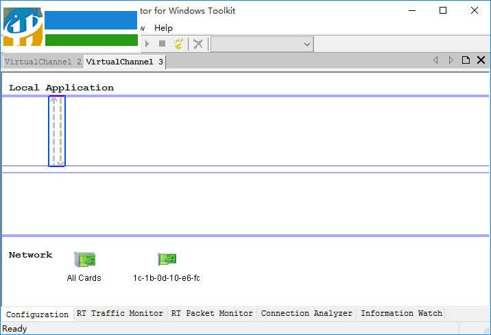Click the Local Application heading
This screenshot has width=491, height=335.
pyautogui.click(x=62, y=88)
